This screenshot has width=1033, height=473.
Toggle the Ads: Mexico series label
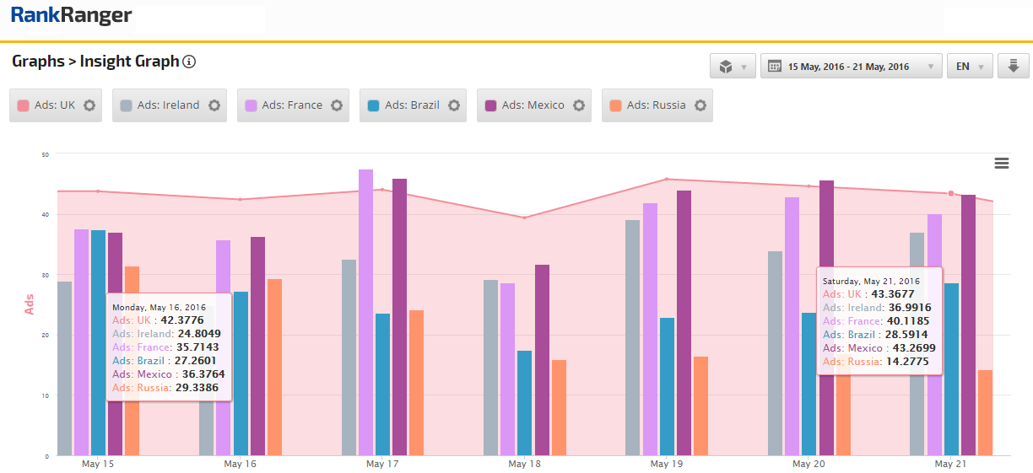coord(533,105)
